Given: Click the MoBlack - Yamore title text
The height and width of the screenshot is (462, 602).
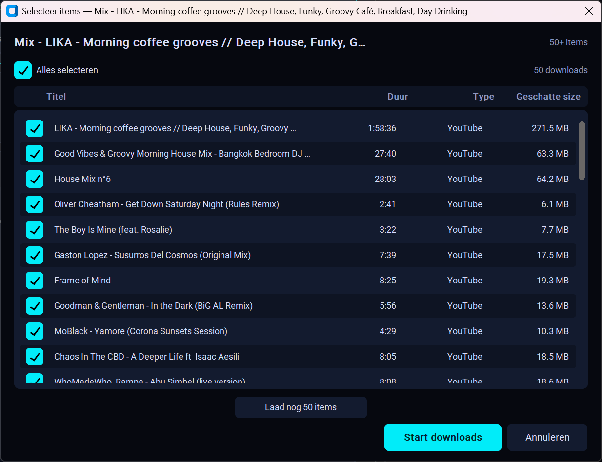Looking at the screenshot, I should [140, 331].
